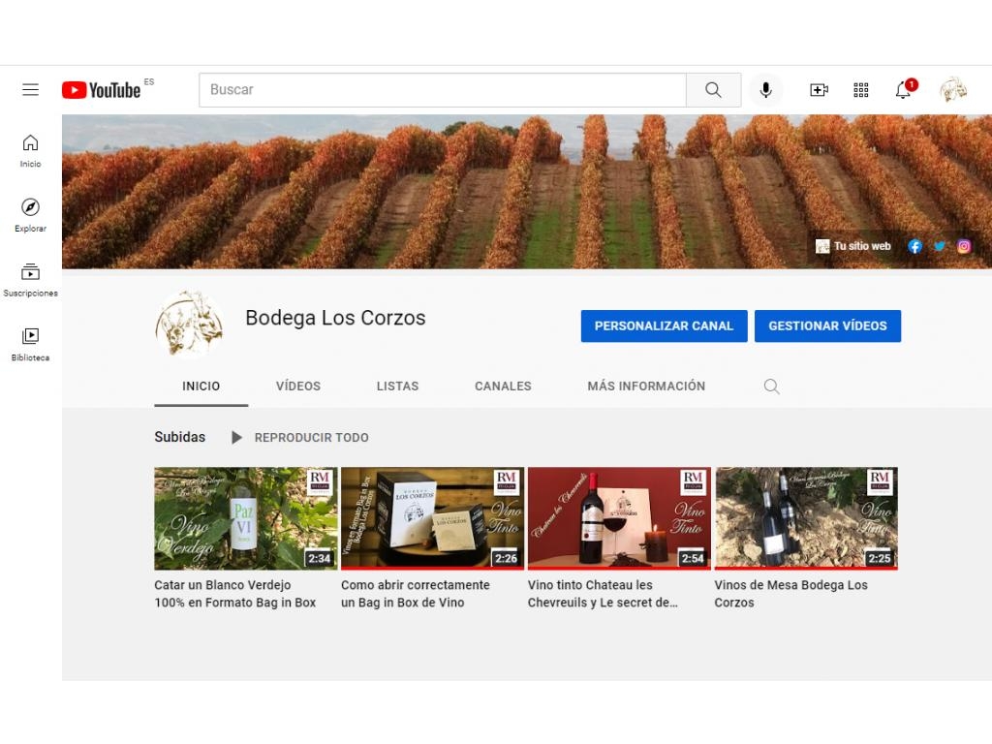Open title 'Vinos de Mesa Bodega Los Corzos'
This screenshot has height=744, width=992.
tap(790, 594)
